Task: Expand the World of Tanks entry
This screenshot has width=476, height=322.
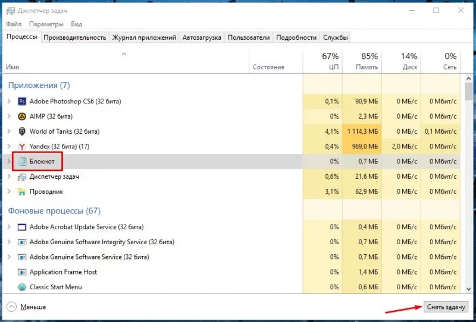Action: tap(9, 131)
